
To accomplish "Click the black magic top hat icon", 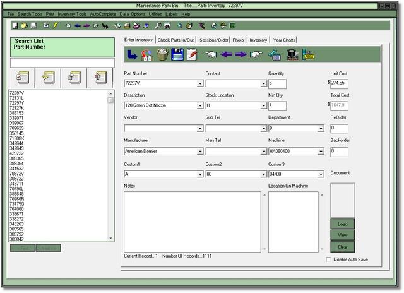I will tap(292, 55).
